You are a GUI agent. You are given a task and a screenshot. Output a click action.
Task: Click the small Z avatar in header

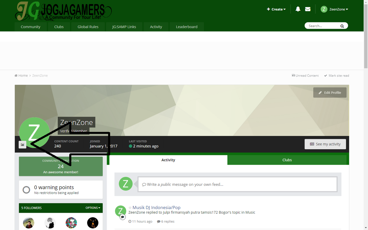[324, 9]
